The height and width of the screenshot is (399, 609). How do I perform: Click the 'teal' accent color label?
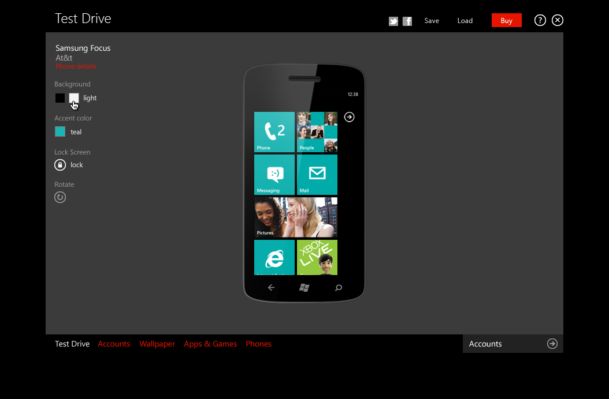pyautogui.click(x=76, y=132)
